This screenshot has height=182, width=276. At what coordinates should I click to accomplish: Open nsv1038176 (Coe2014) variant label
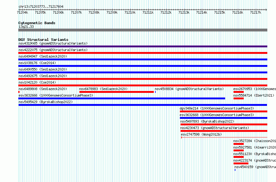point(37,63)
